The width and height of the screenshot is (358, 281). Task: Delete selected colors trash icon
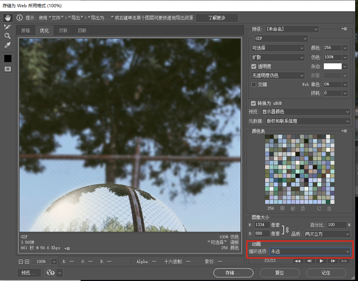329,208
